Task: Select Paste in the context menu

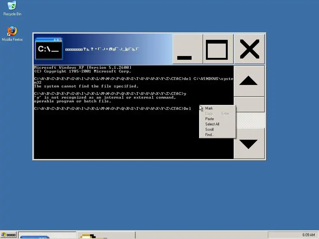Action: (x=210, y=119)
